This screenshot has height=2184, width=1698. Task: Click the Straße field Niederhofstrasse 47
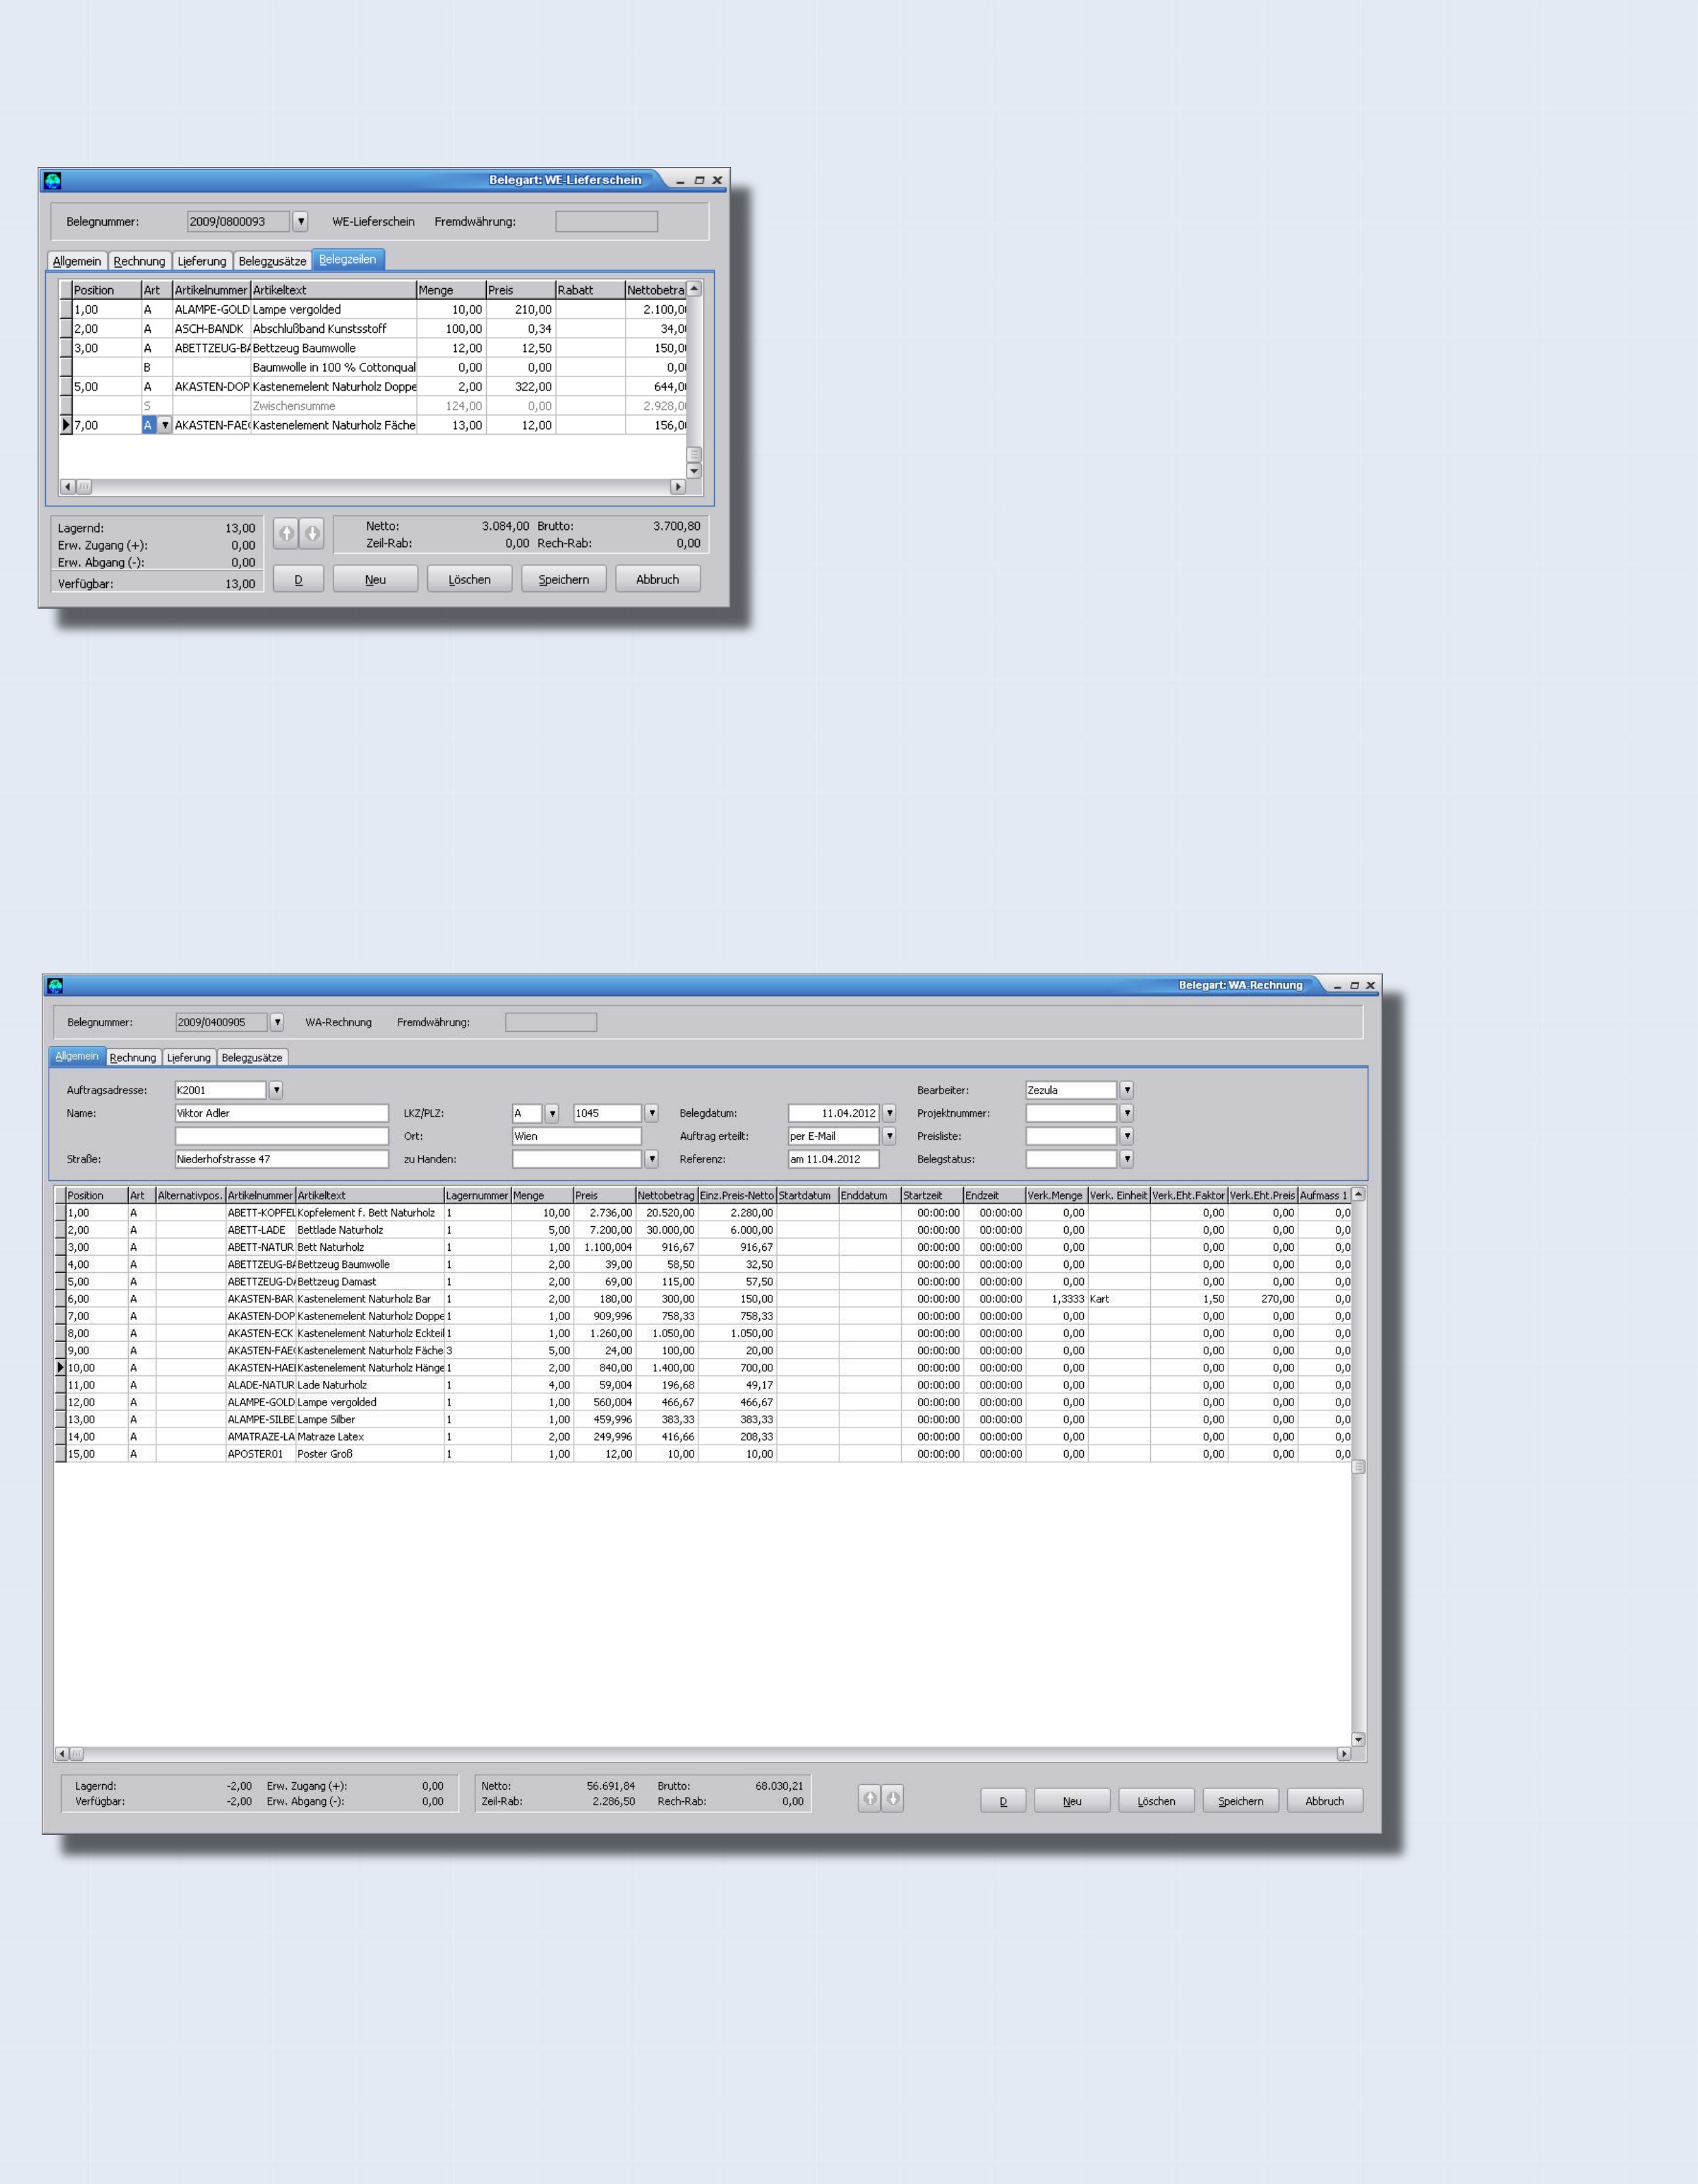[281, 1159]
